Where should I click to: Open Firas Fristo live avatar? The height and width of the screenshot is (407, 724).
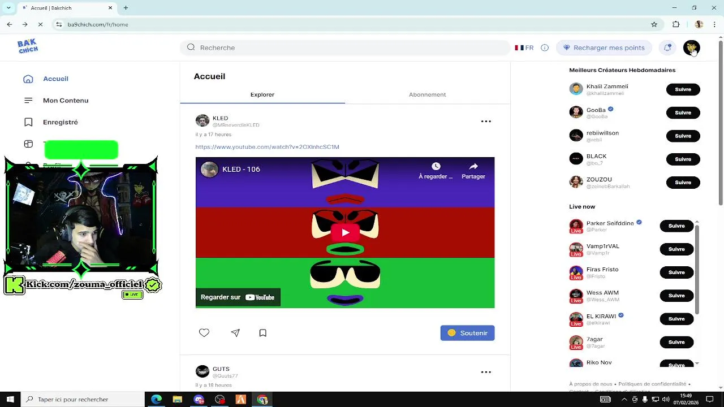[x=576, y=272]
